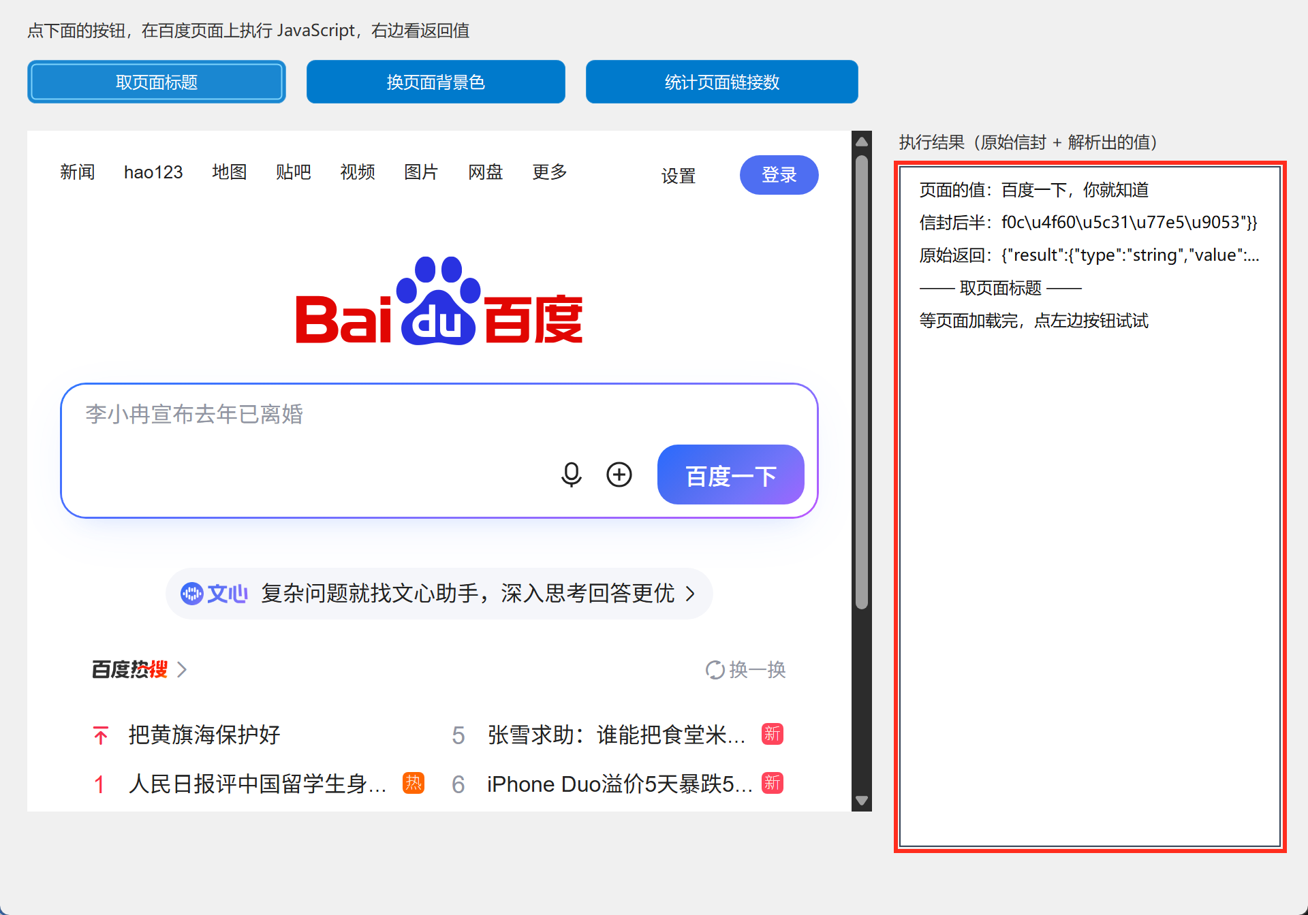The image size is (1308, 915).
Task: Open 设置 in Baidu header
Action: (679, 176)
